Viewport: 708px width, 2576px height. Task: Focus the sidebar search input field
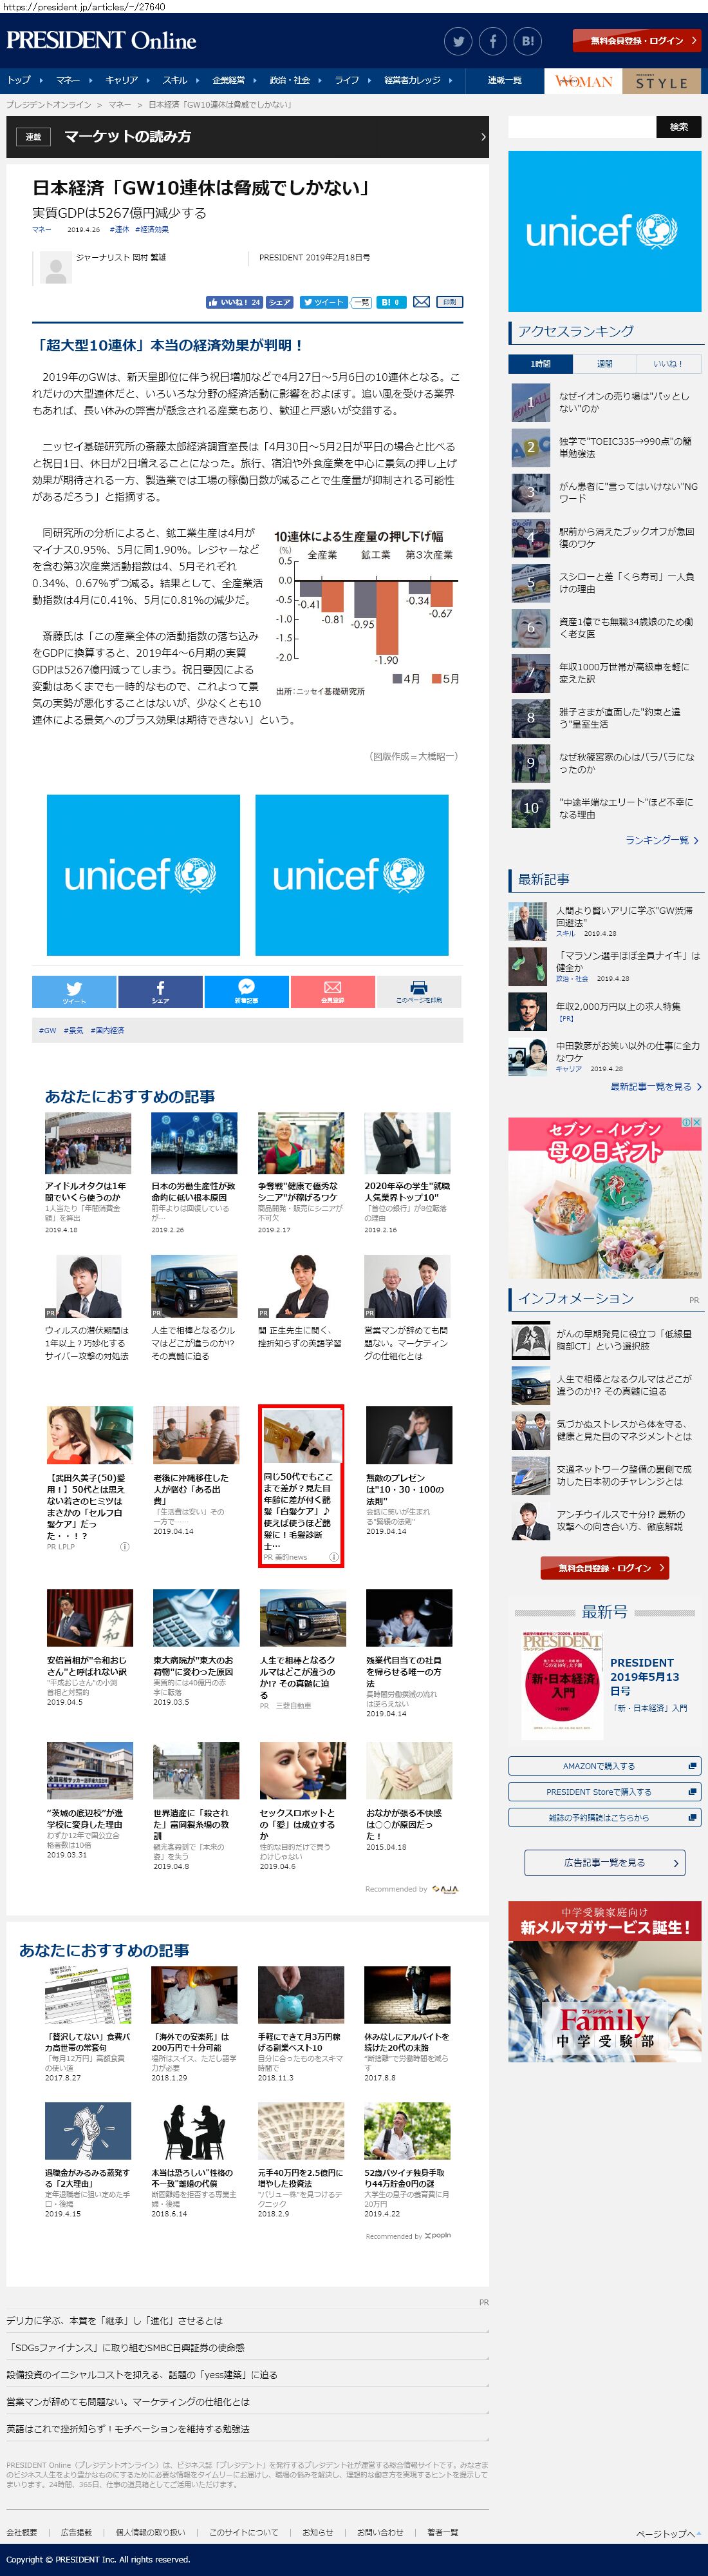tap(582, 127)
